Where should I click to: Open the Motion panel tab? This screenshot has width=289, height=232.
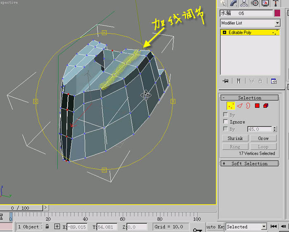[255, 3]
